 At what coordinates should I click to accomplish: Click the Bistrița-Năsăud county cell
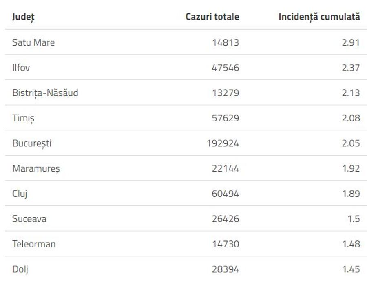tap(45, 93)
